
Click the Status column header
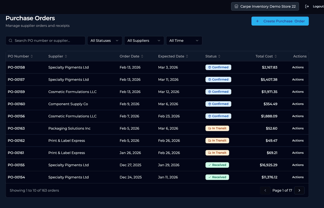[212, 56]
